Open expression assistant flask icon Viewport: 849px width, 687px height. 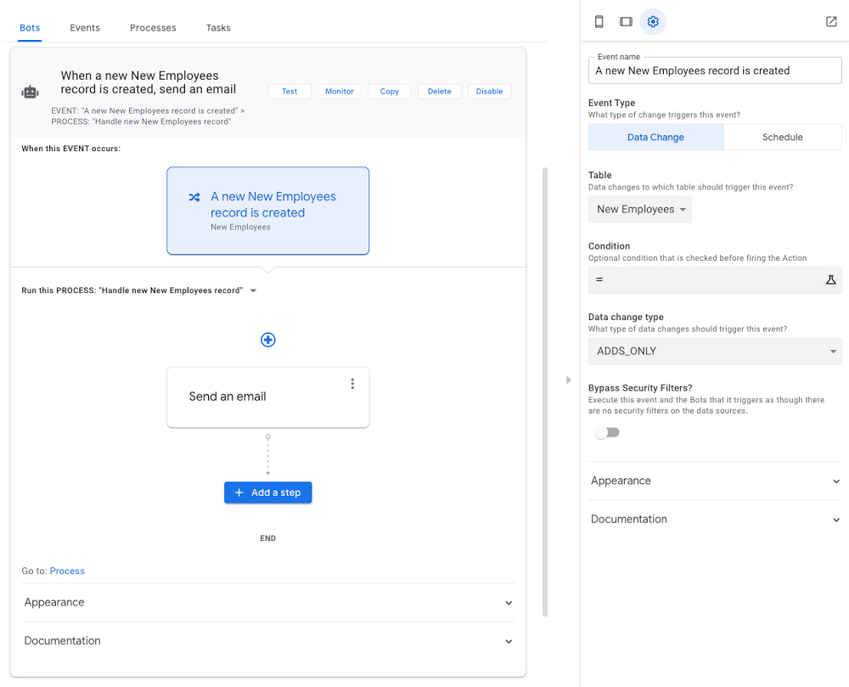830,280
